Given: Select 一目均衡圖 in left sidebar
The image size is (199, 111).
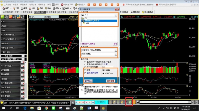Looking at the screenshot, I should [13, 52].
